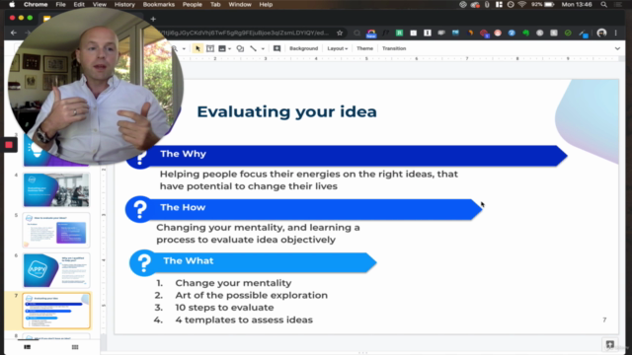Collapse the toolbar with the chevron

tap(617, 48)
